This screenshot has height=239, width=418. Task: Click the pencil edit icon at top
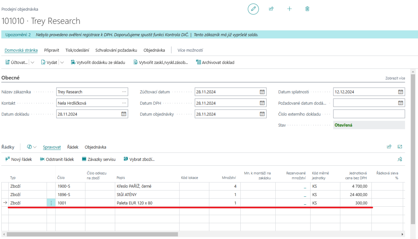[x=253, y=9]
